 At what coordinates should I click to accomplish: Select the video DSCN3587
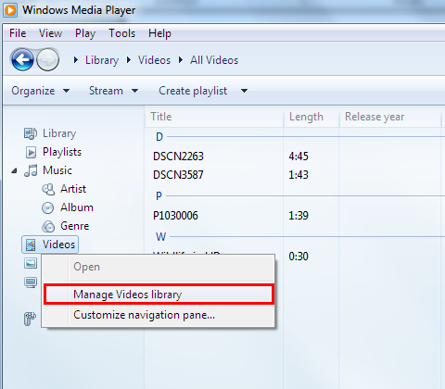pyautogui.click(x=178, y=175)
